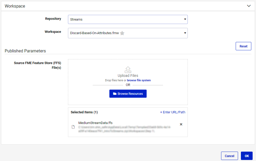
Task: Open the workspace selection dropdown
Action: (x=128, y=33)
